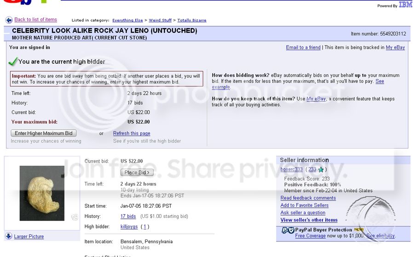Go to the Weird Stuff category
This screenshot has height=257, width=414.
(x=160, y=20)
